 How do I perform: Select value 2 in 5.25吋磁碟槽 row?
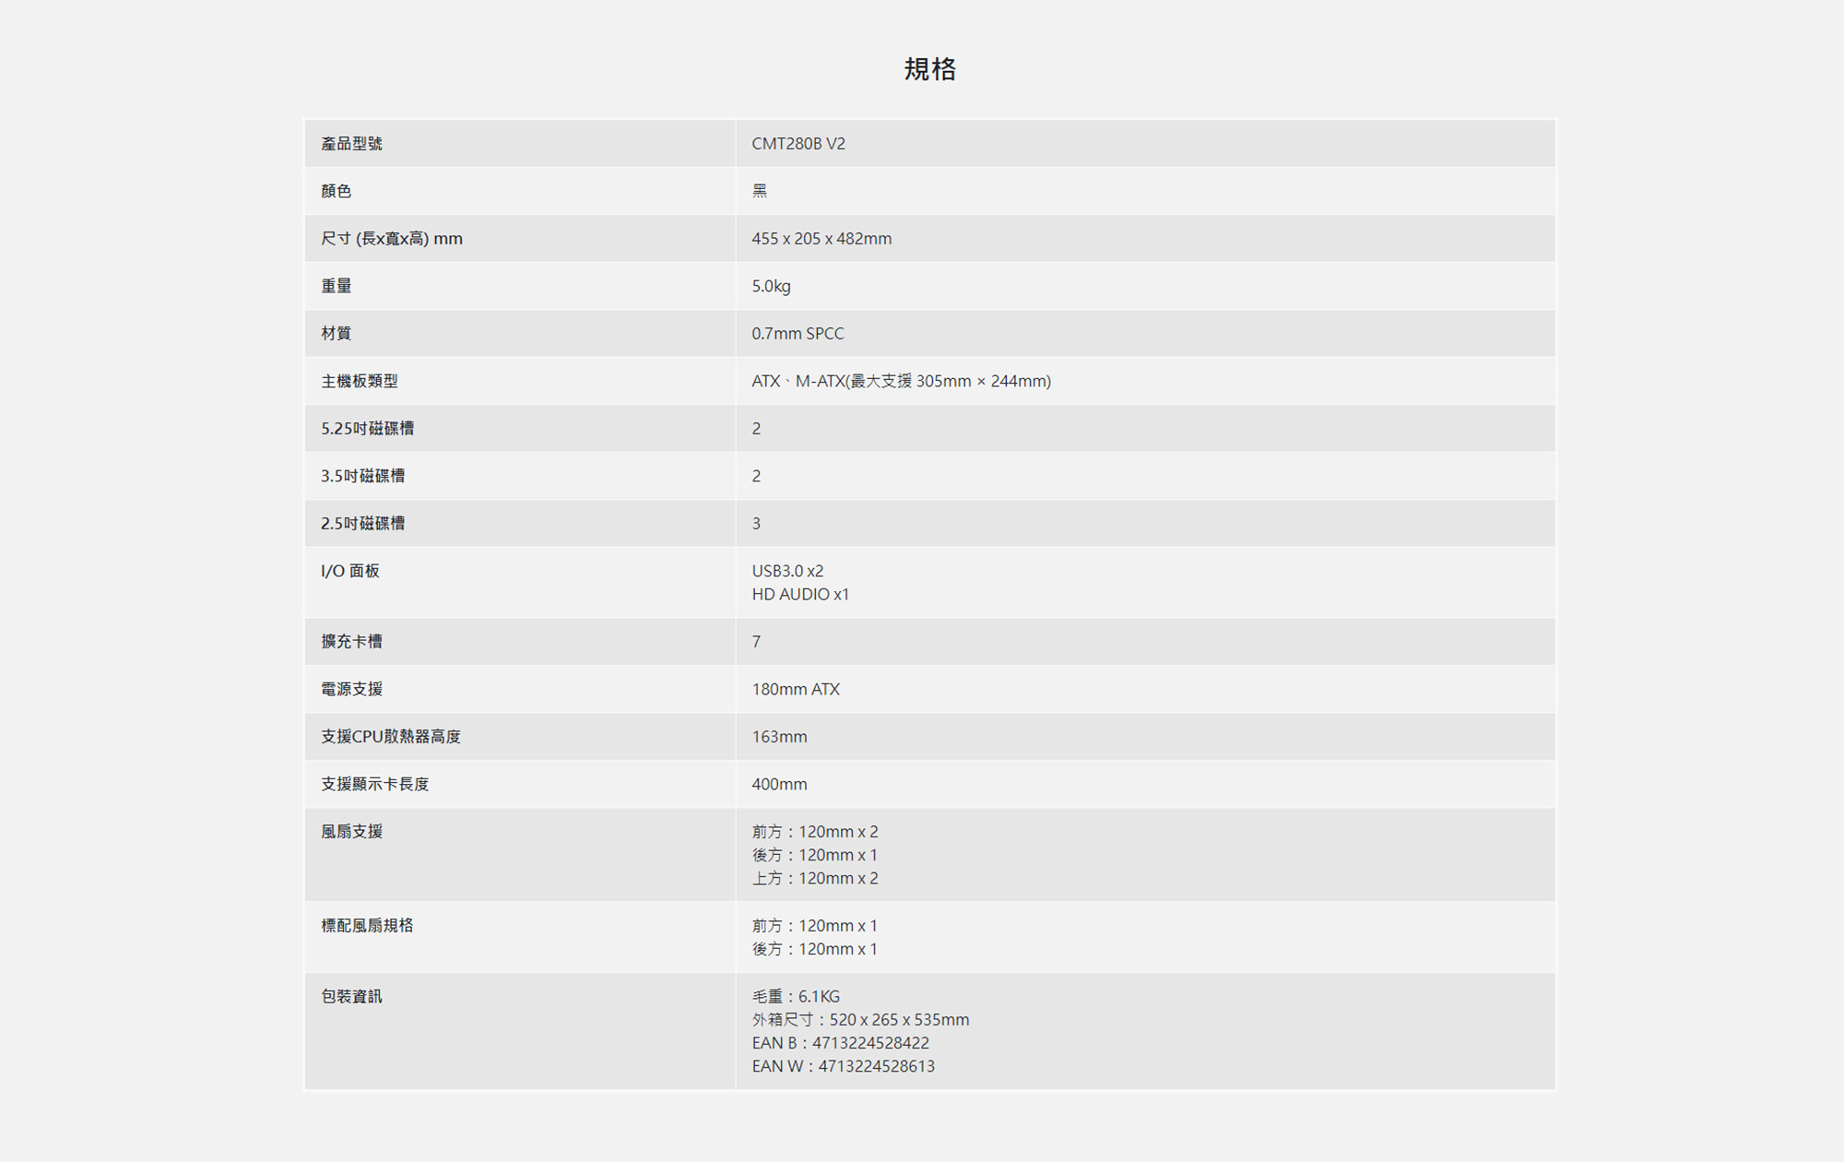(x=756, y=429)
